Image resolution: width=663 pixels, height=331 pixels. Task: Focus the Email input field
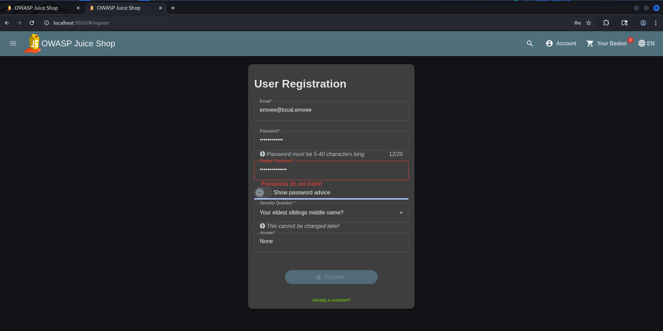[x=331, y=111]
